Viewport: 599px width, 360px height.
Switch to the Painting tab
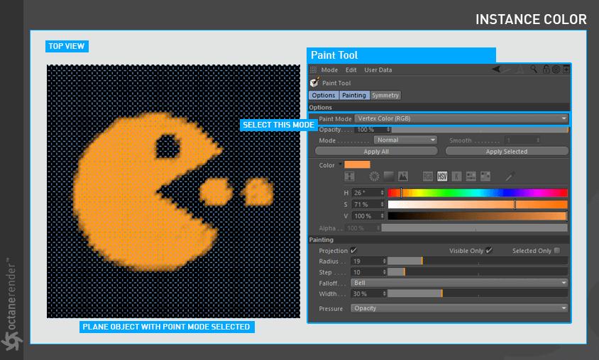tap(353, 95)
